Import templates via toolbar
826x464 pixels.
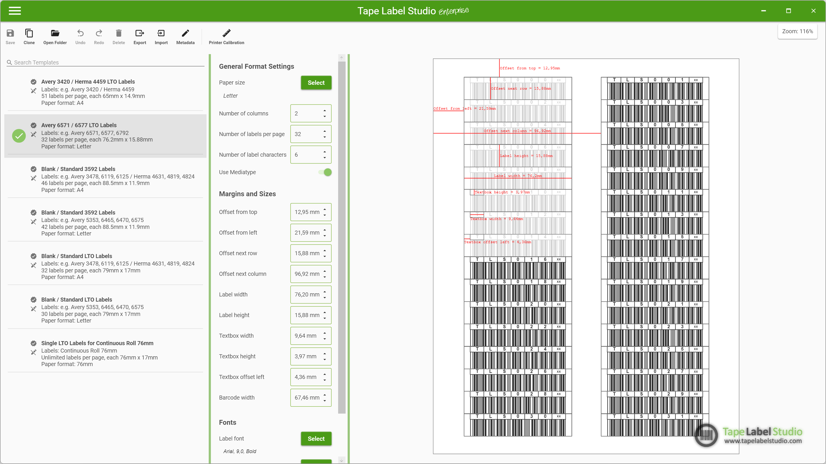[161, 37]
